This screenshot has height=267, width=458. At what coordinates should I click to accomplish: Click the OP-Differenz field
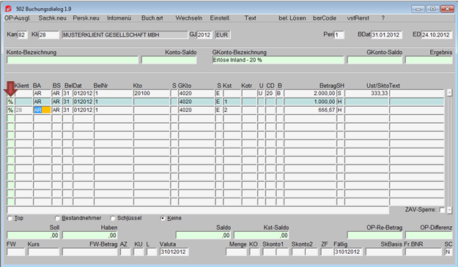[429, 236]
